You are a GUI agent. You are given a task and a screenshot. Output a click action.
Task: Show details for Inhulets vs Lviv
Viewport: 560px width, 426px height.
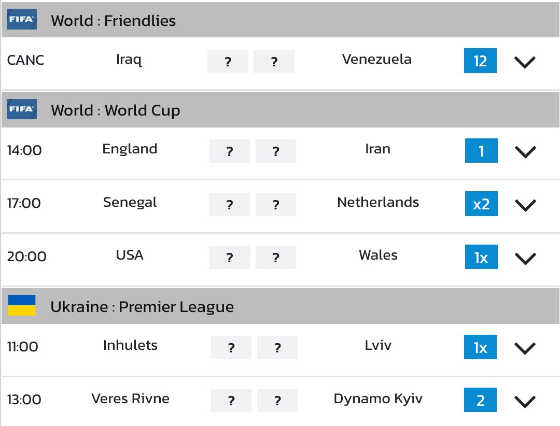524,348
